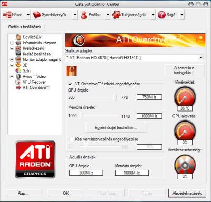Click the Tulajdonságok gear icon

pyautogui.click(x=116, y=15)
